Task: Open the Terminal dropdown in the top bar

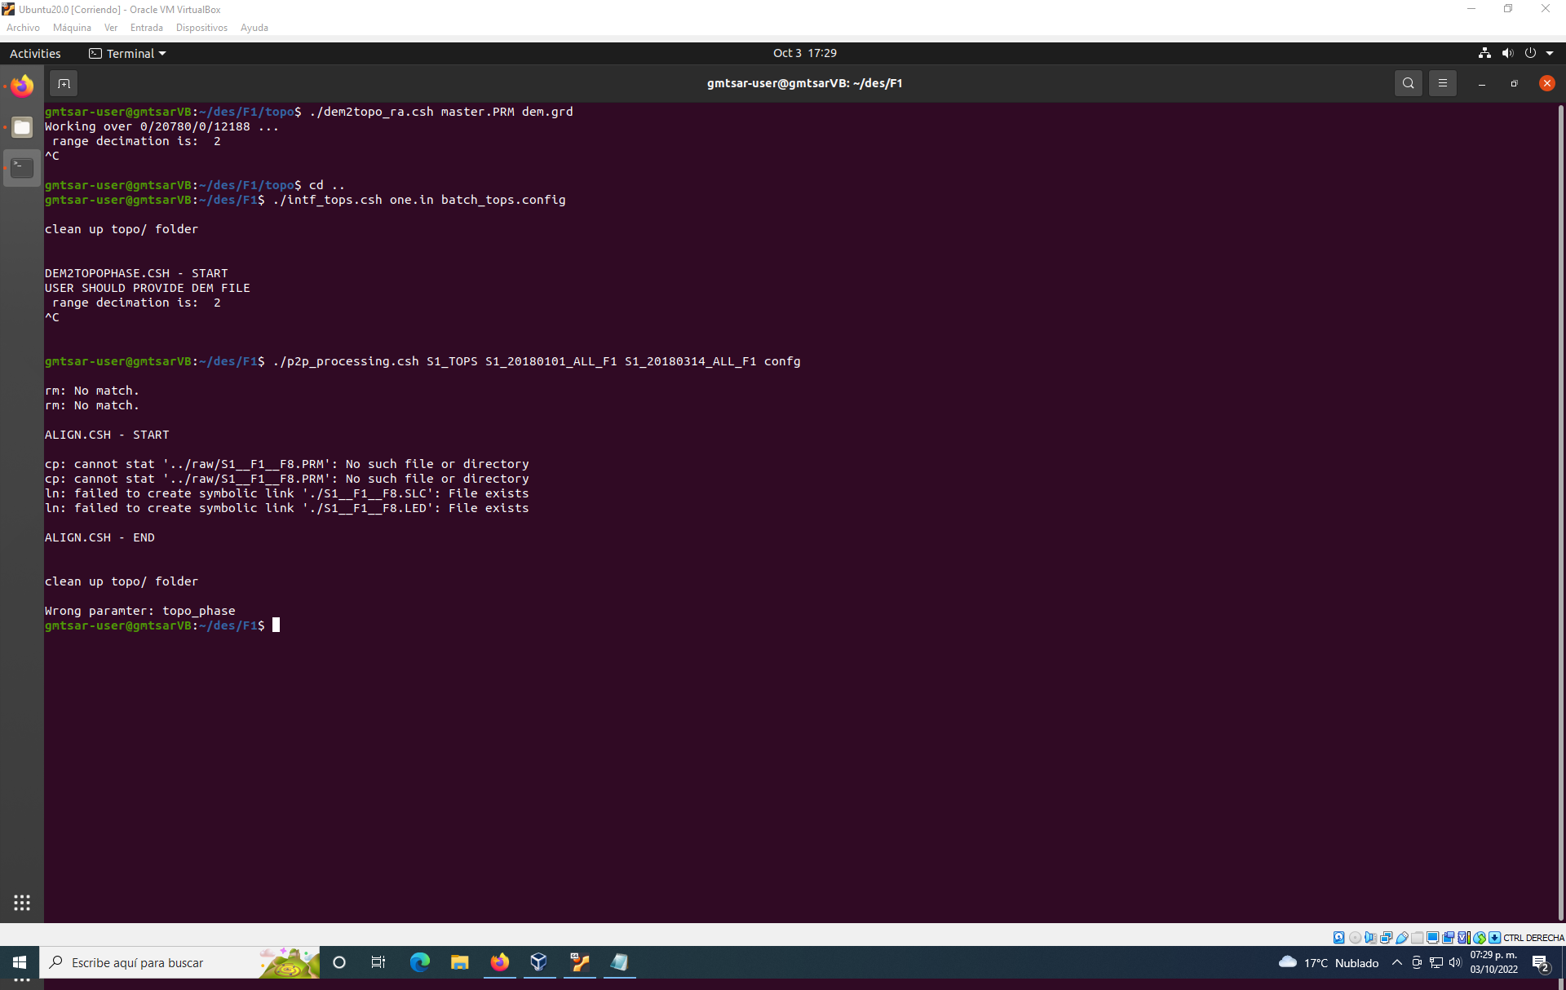Action: tap(126, 53)
